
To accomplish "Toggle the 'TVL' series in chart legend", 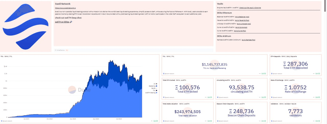I will (x=155, y=90).
